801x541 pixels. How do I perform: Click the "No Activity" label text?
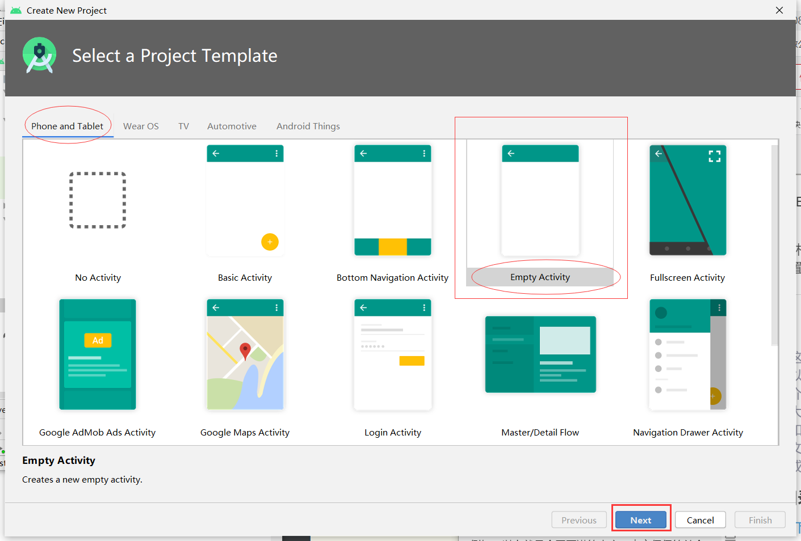98,277
